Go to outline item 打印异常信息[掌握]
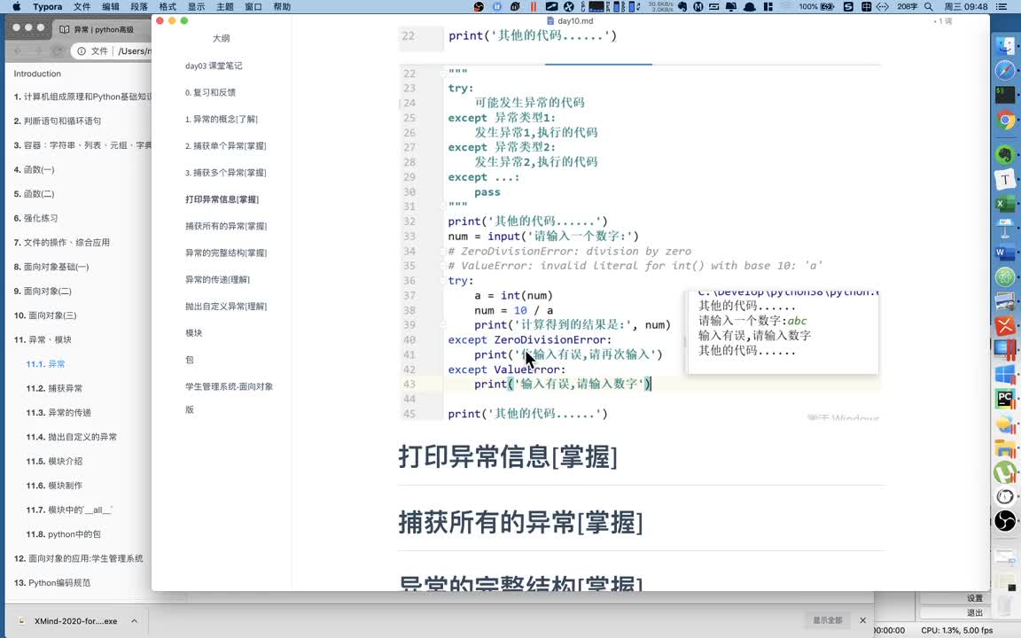Viewport: 1021px width, 638px height. [x=222, y=199]
